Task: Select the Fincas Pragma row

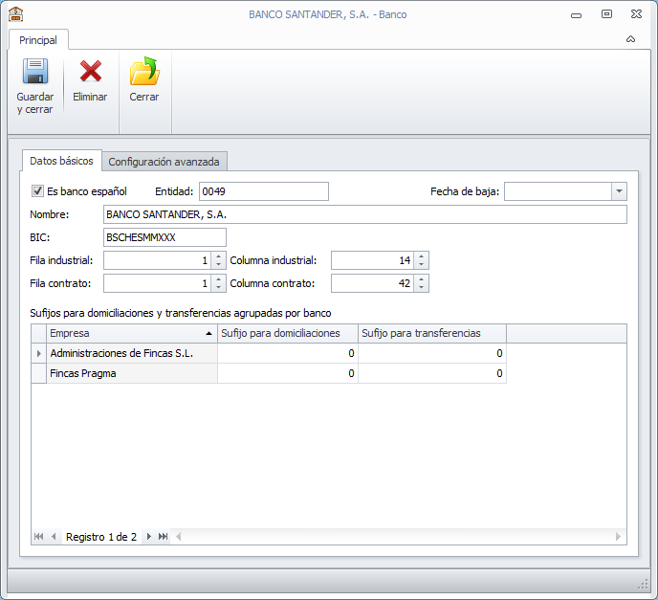Action: [x=132, y=373]
